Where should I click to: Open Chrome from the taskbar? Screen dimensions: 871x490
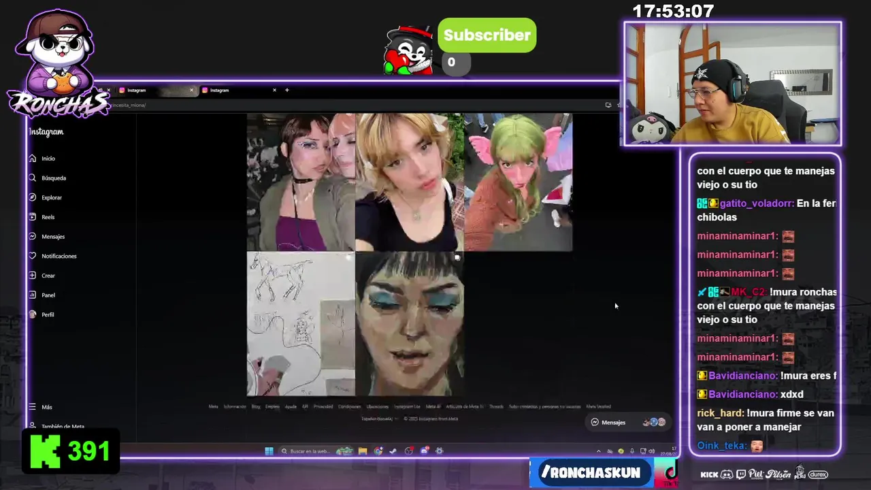tap(378, 451)
